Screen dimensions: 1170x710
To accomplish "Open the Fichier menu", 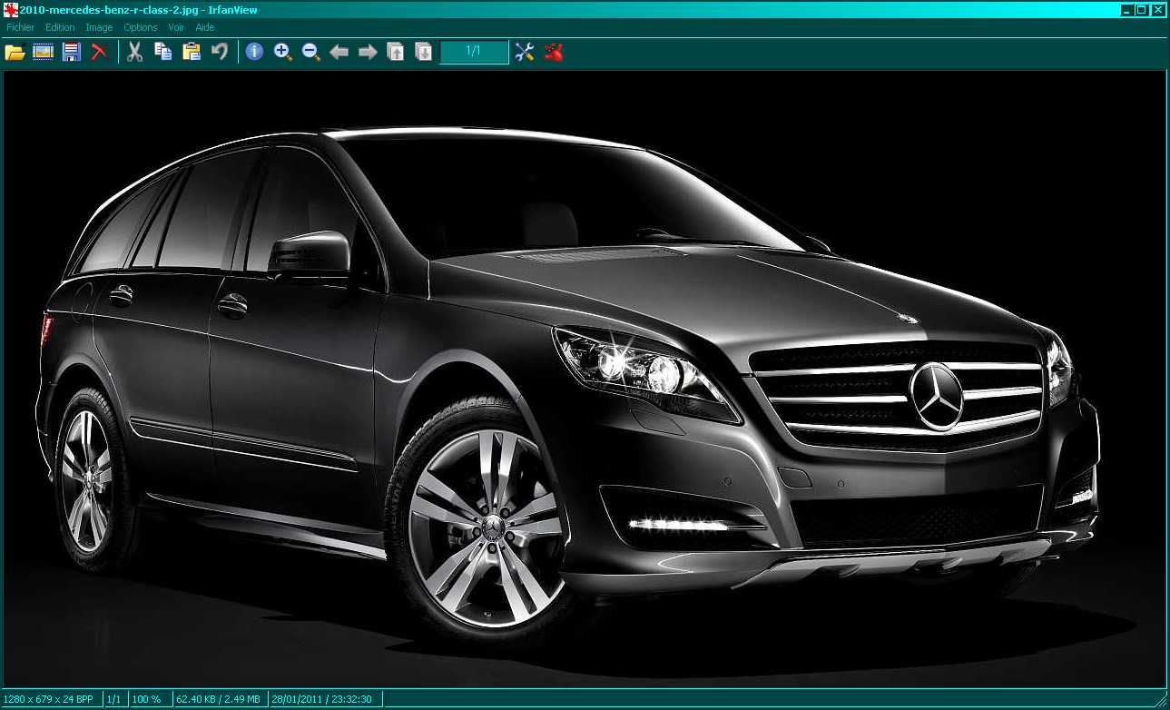I will coord(20,27).
